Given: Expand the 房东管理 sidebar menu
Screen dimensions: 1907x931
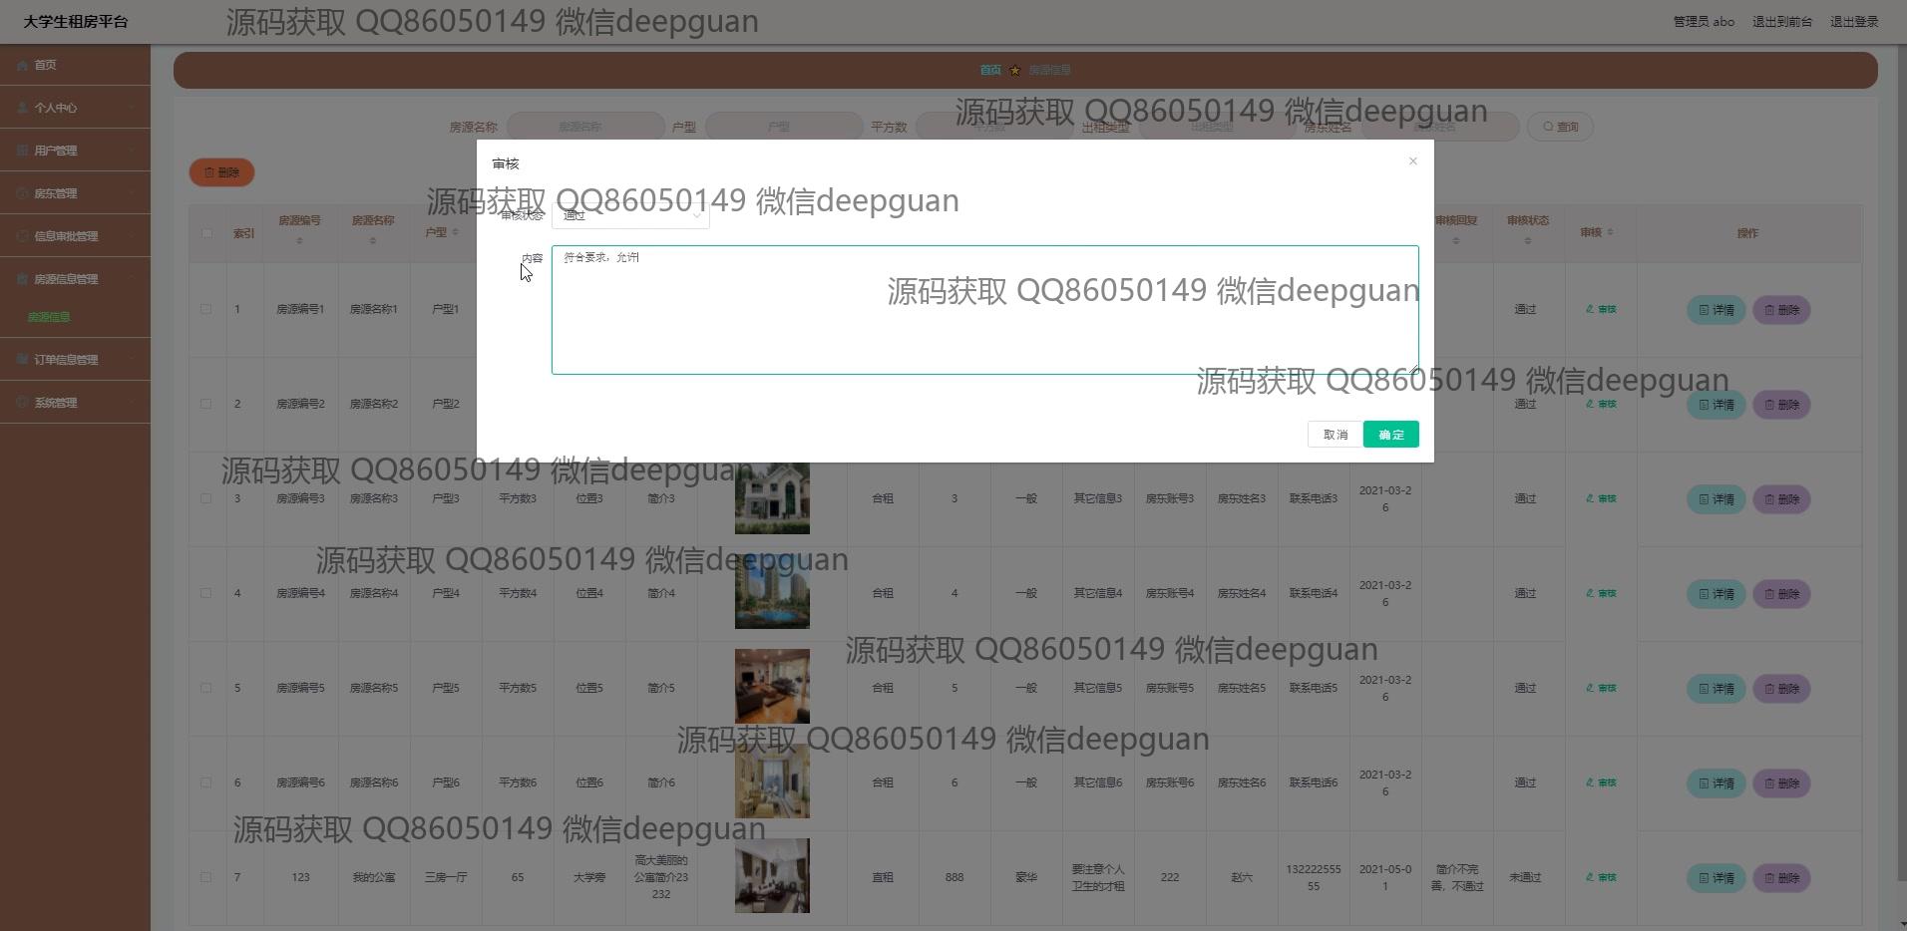Looking at the screenshot, I should coord(75,193).
